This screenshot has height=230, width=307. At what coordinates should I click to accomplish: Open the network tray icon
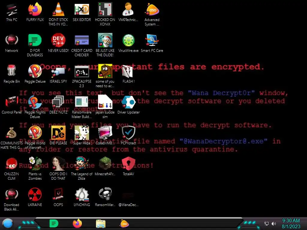267,223
